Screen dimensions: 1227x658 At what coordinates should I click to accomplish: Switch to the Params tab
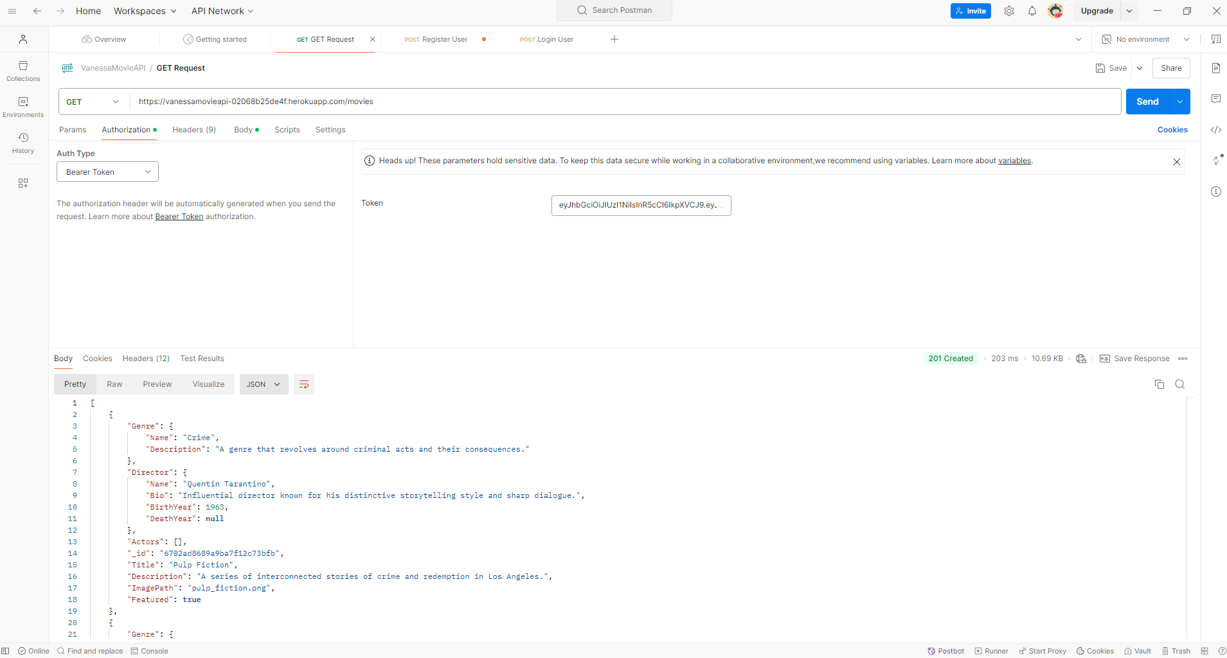click(x=73, y=130)
